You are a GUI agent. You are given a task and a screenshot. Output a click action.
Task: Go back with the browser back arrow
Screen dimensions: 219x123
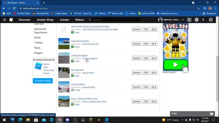click(4, 8)
